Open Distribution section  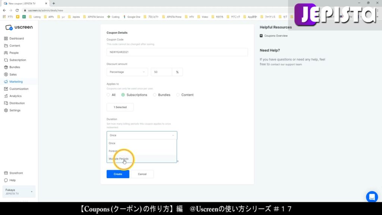[15, 103]
